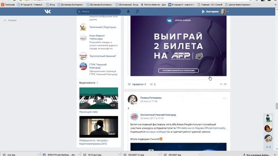Screen dimensions: 278x156
Task: Open the post date 28 июн в 17:48
Action: tap(149, 101)
